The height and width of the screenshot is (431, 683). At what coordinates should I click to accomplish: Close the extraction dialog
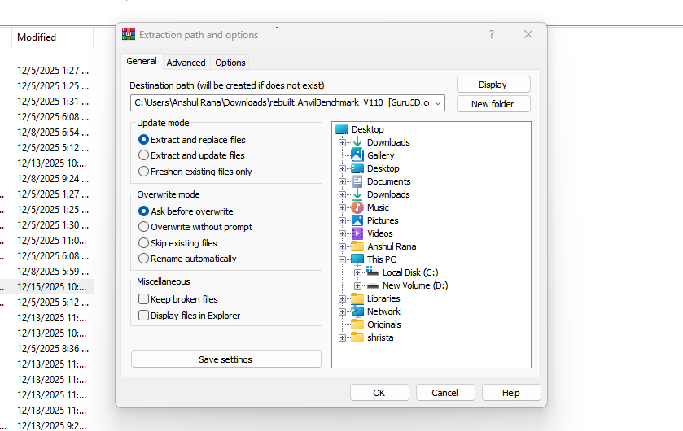pyautogui.click(x=528, y=34)
